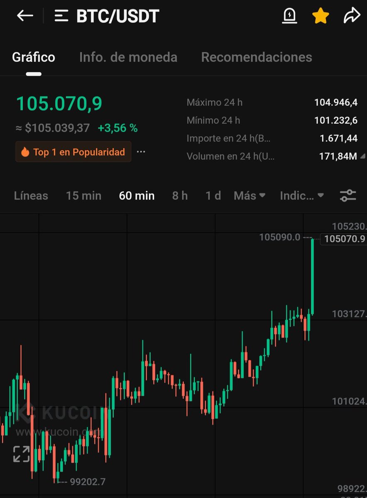The width and height of the screenshot is (367, 498).
Task: Tap the Top 1 en Popularidad badge
Action: click(73, 152)
